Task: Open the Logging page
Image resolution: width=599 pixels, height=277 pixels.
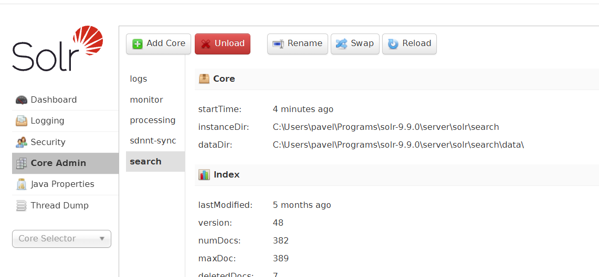Action: point(65,121)
